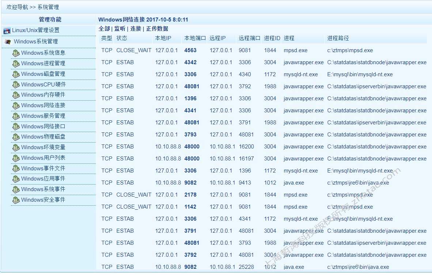Click the 远程端口 column header
This screenshot has height=275, width=432.
[x=250, y=38]
